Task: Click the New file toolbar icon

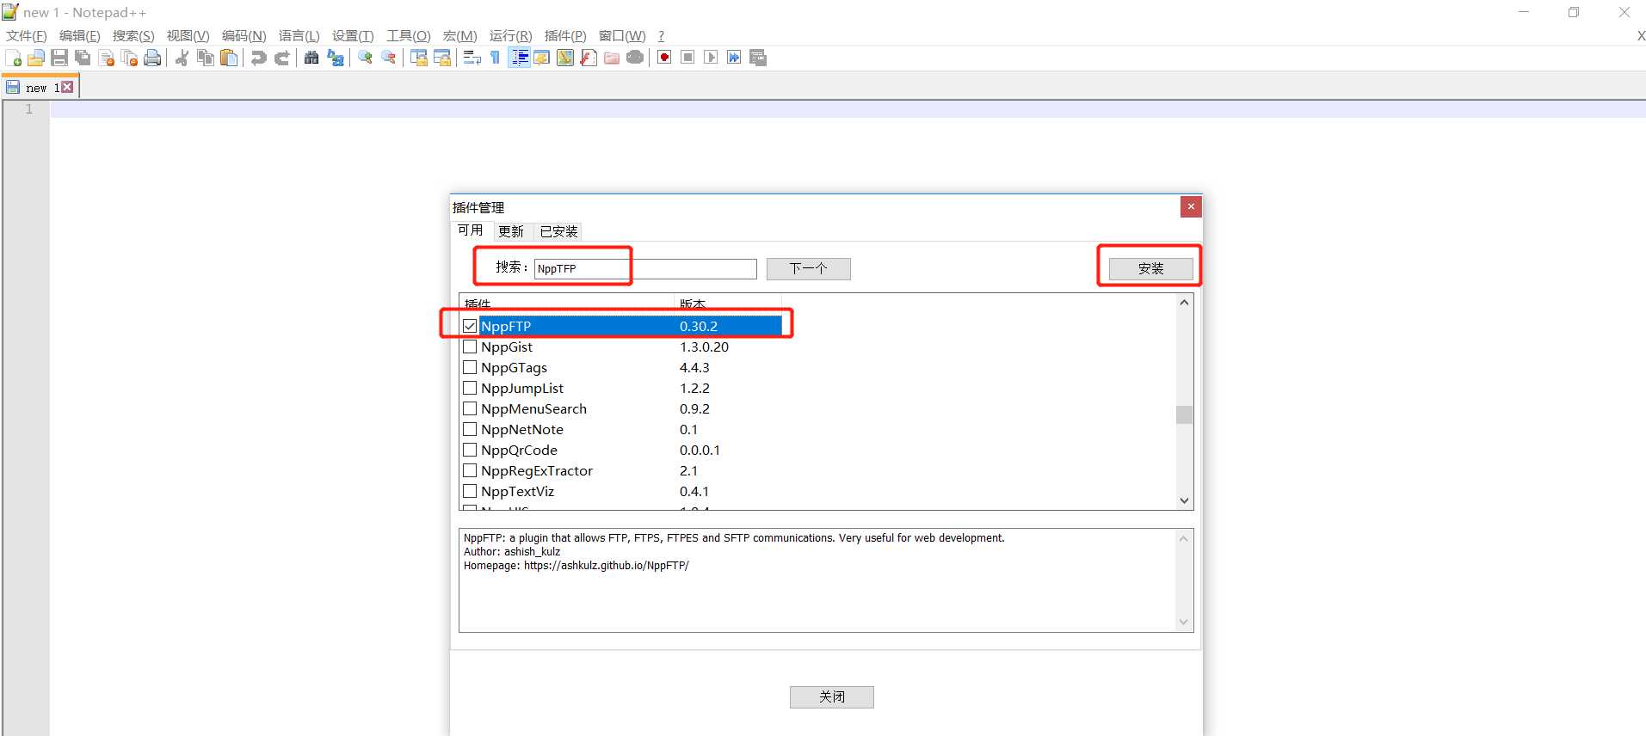Action: [x=14, y=58]
